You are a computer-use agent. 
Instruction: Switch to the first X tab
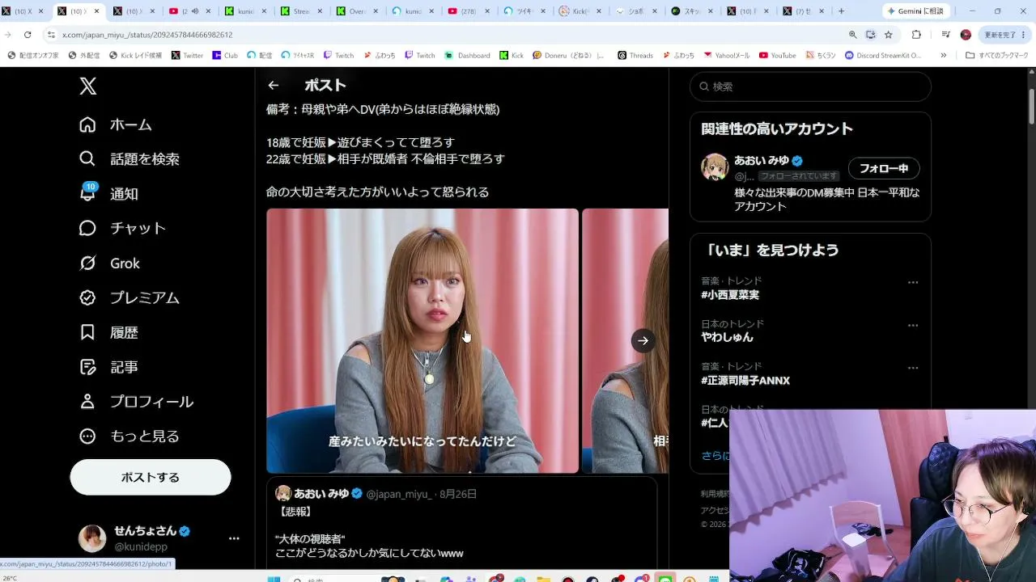tap(23, 11)
